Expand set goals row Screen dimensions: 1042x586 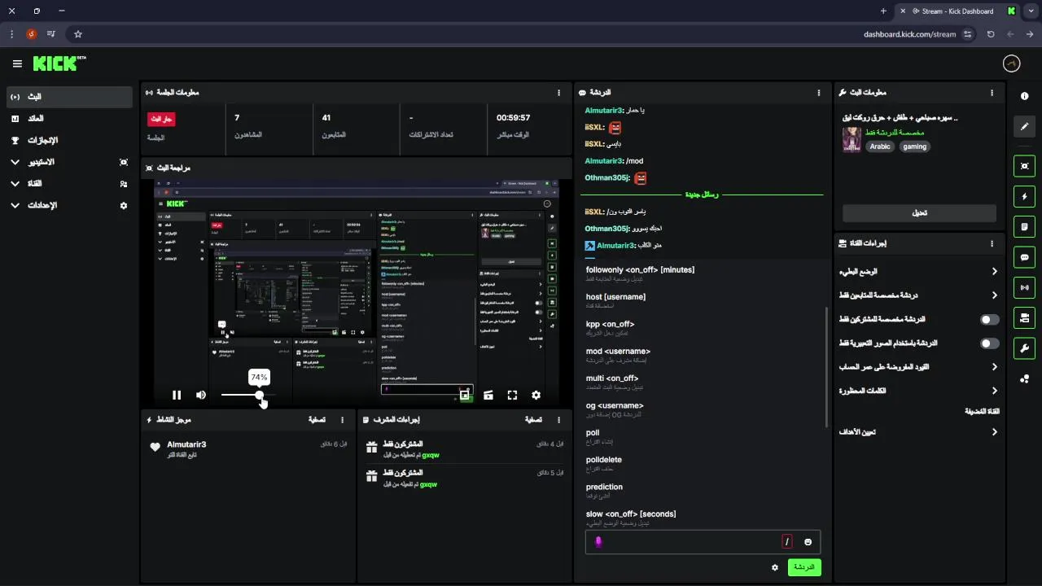pyautogui.click(x=919, y=432)
